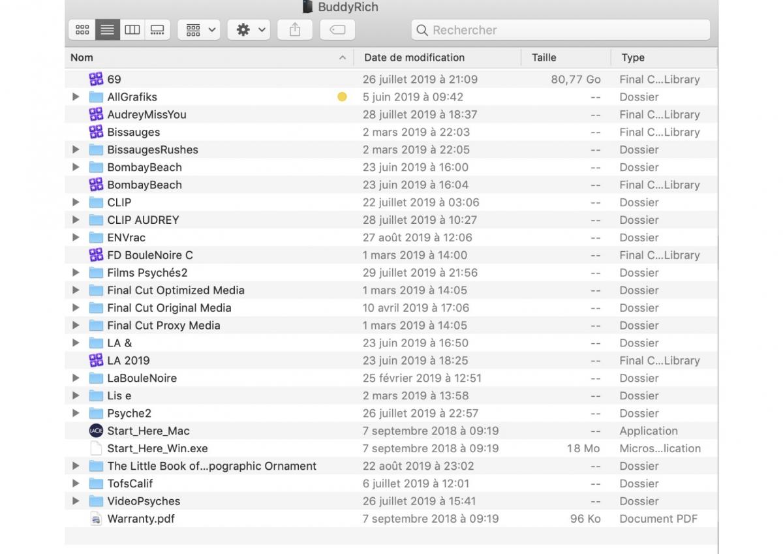
Task: Sort by Date de modification column
Action: click(x=437, y=57)
